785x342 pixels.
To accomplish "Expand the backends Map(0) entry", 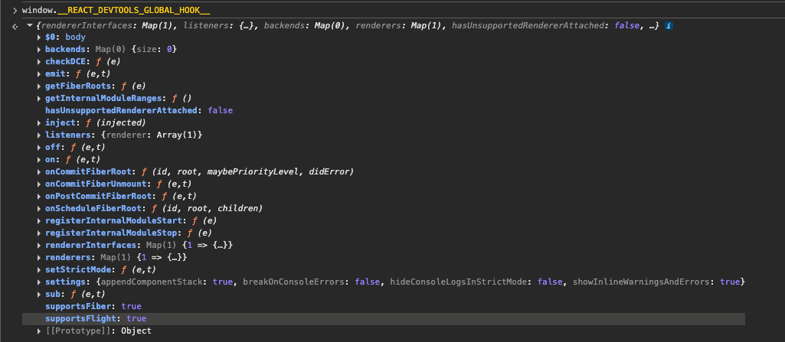I will (x=39, y=50).
